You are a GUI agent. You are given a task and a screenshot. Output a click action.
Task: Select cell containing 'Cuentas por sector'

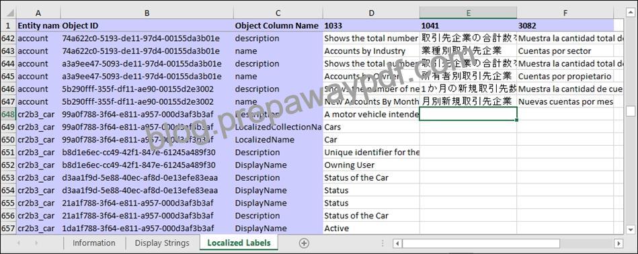coord(565,51)
